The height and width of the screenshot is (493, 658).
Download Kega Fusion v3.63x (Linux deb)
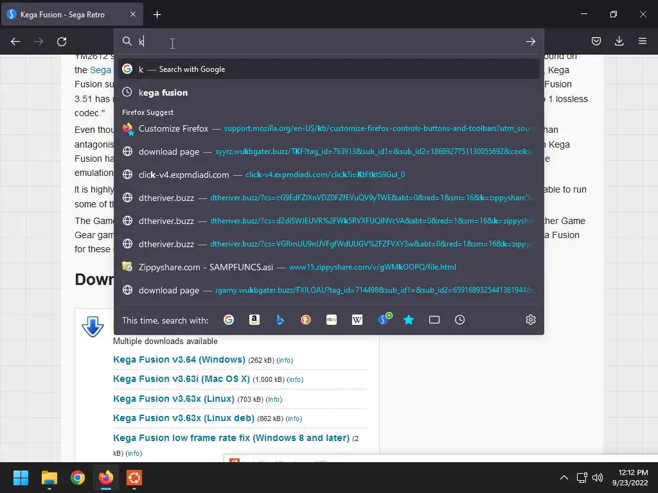(x=183, y=418)
